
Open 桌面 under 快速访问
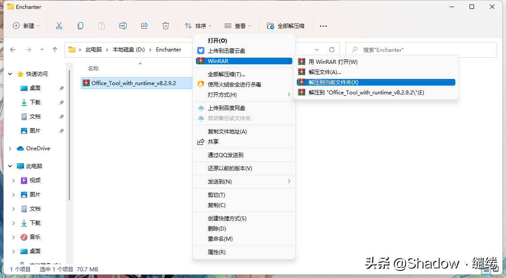tap(35, 88)
